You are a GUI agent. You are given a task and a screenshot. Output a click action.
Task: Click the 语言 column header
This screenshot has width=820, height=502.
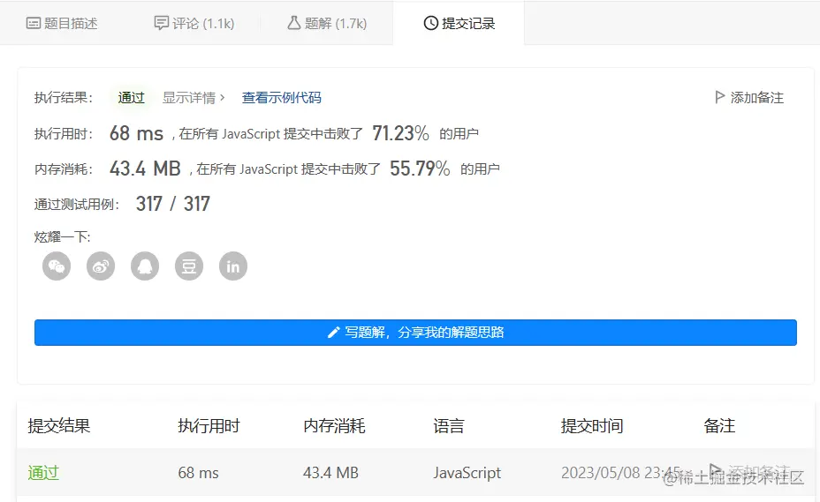click(x=449, y=426)
